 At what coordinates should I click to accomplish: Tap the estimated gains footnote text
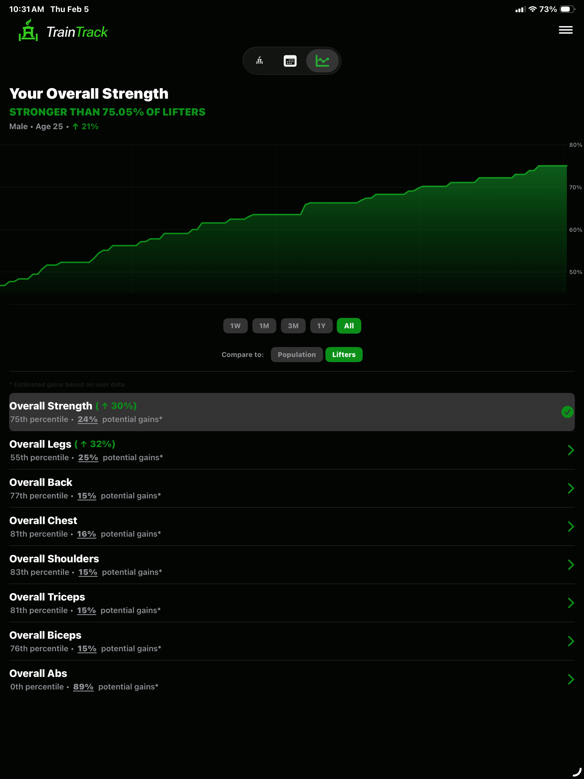pos(67,385)
